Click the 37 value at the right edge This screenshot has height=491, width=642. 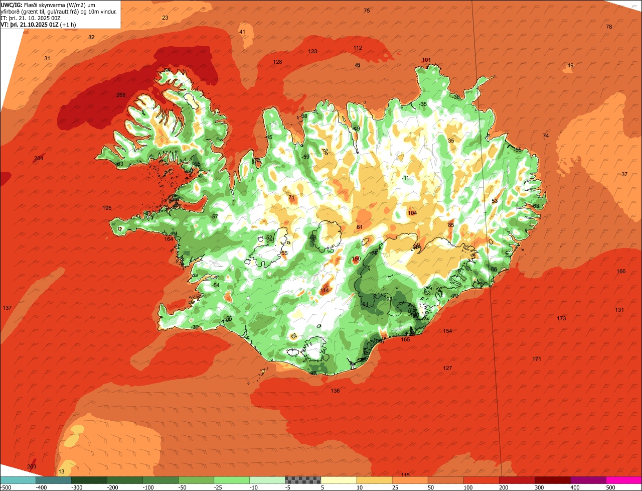(x=624, y=174)
